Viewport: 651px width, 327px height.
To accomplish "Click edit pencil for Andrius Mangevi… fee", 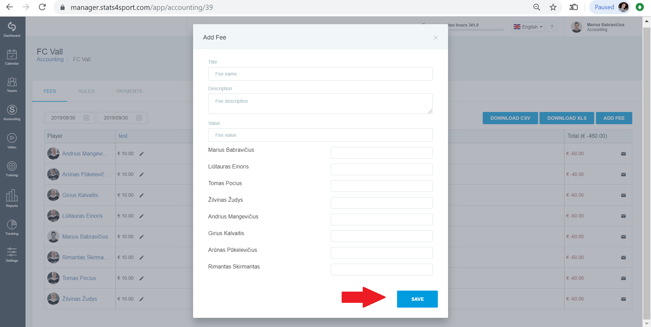I will pyautogui.click(x=142, y=154).
